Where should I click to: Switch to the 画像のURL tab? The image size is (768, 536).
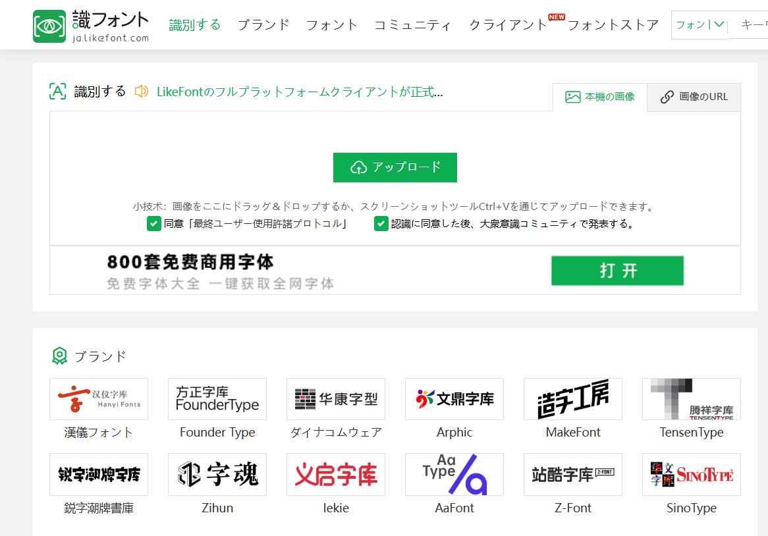point(694,97)
